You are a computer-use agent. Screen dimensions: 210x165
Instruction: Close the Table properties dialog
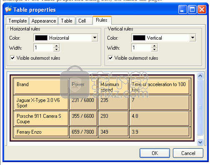pos(202,10)
